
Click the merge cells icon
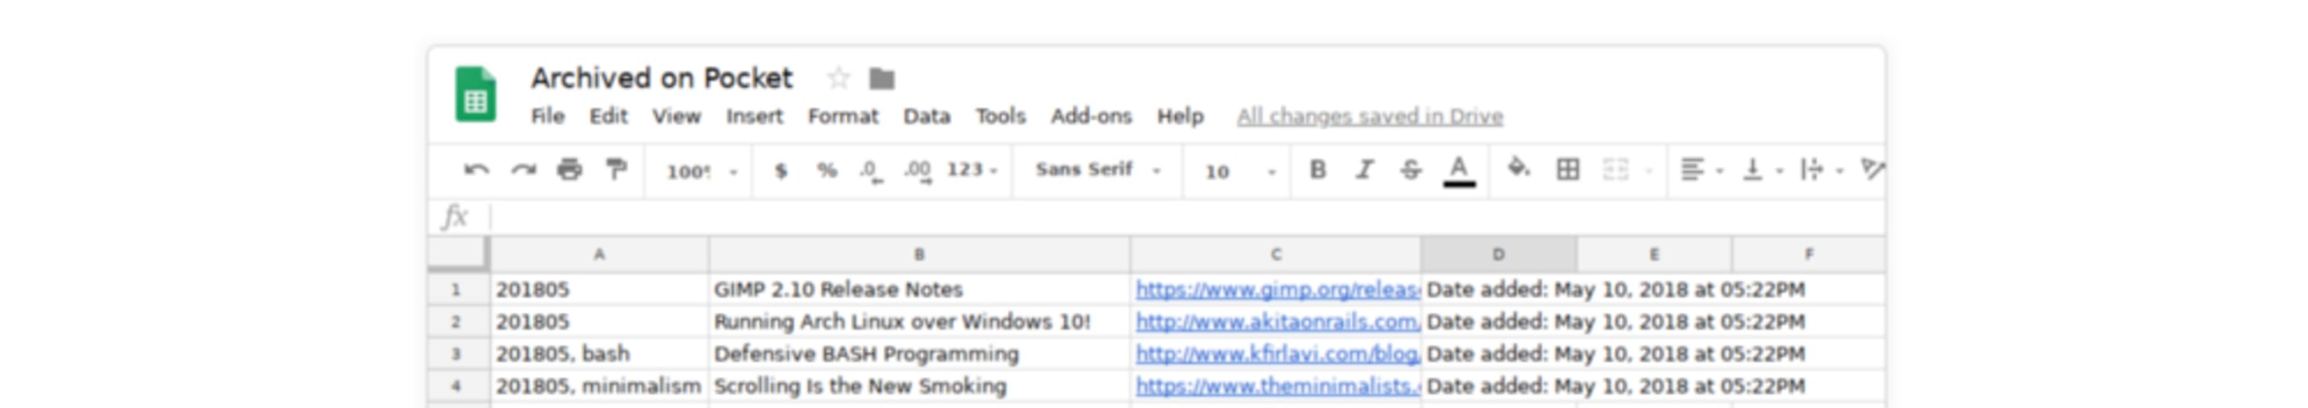[1616, 169]
